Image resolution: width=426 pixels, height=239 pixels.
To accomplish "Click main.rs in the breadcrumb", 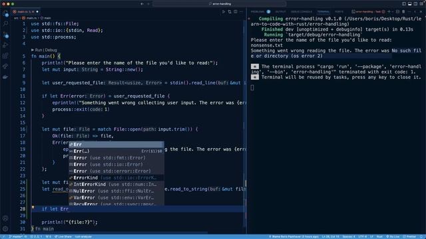I will pos(31,18).
